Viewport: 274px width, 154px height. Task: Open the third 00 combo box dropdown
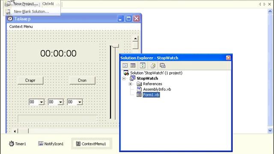[80, 102]
